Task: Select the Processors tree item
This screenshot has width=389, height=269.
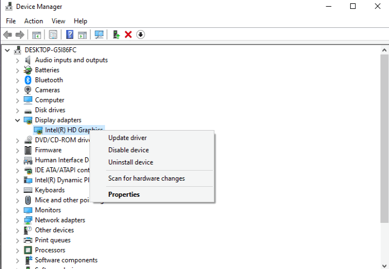Action: [x=50, y=250]
